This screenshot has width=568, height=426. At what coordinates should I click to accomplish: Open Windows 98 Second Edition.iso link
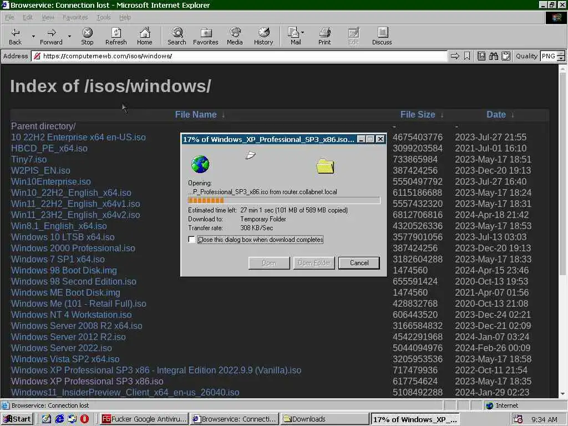click(x=74, y=281)
